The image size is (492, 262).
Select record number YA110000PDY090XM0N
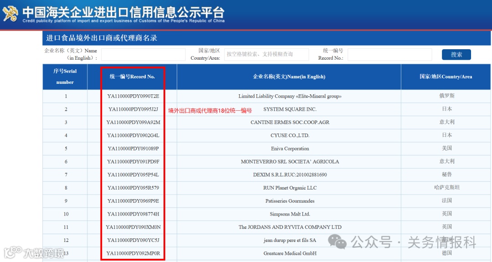(133, 227)
